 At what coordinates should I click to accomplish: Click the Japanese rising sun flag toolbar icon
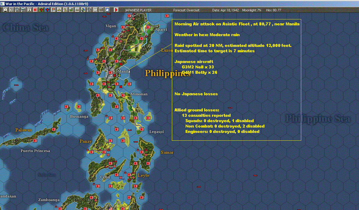(x=35, y=10)
